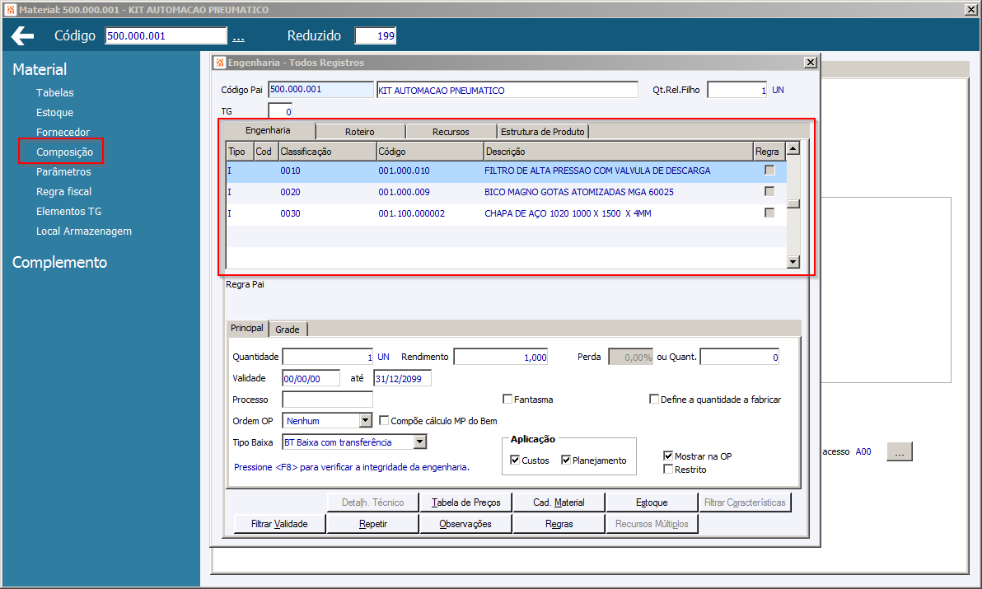Open Composição in the Material sidebar
This screenshot has height=589, width=982.
[x=64, y=152]
